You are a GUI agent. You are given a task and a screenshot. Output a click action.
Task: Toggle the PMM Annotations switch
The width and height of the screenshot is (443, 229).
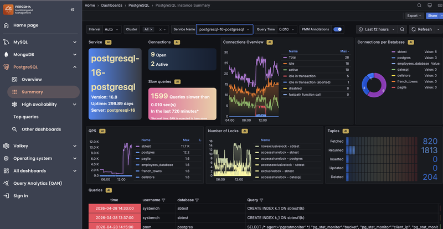pyautogui.click(x=338, y=29)
